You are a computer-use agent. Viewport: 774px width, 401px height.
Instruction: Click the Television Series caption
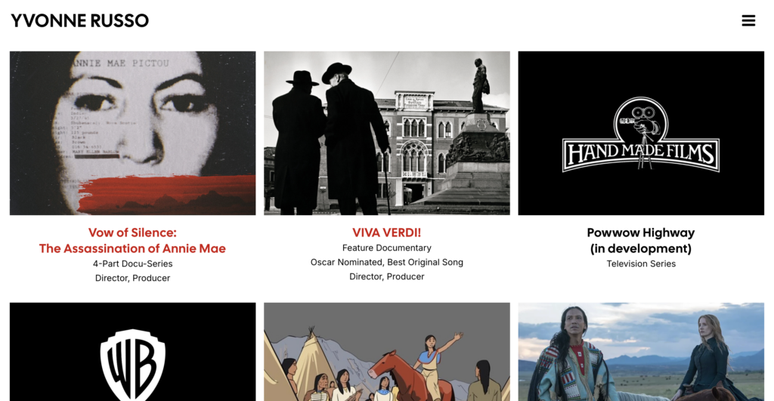pyautogui.click(x=641, y=264)
